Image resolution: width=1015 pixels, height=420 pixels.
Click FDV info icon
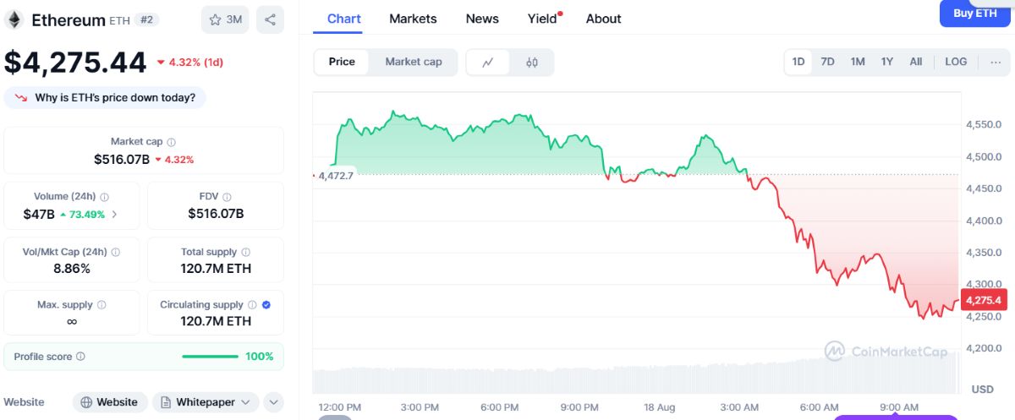226,196
